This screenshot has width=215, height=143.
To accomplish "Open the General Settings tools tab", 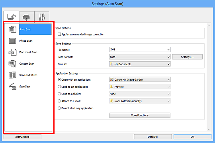I will click(x=42, y=17).
